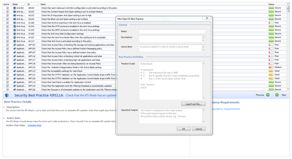
Task: Toggle the Active checkbox for APP119
Action: coord(8,86)
